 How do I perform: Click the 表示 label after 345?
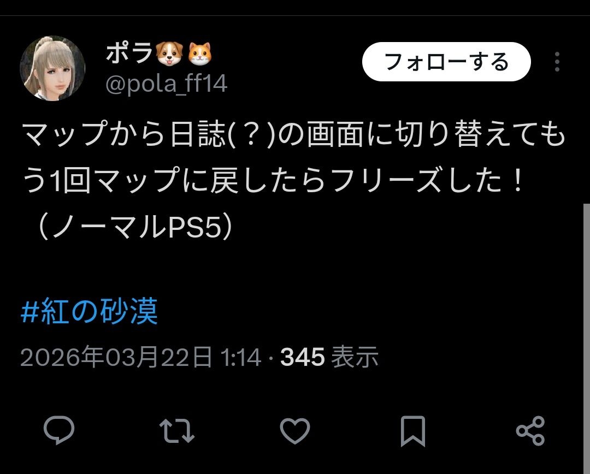coord(355,357)
